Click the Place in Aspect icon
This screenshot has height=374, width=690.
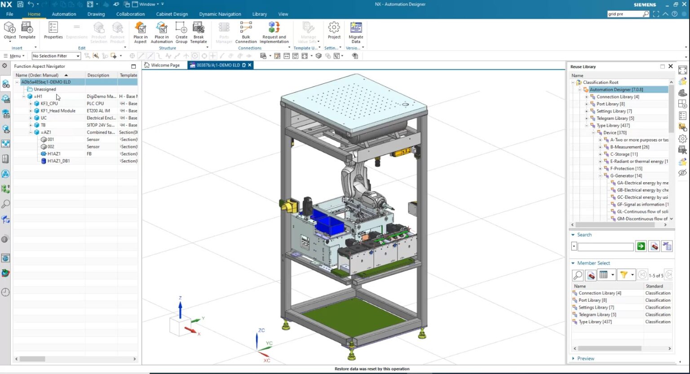pyautogui.click(x=140, y=29)
